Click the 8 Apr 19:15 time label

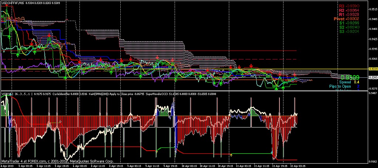click(117, 165)
